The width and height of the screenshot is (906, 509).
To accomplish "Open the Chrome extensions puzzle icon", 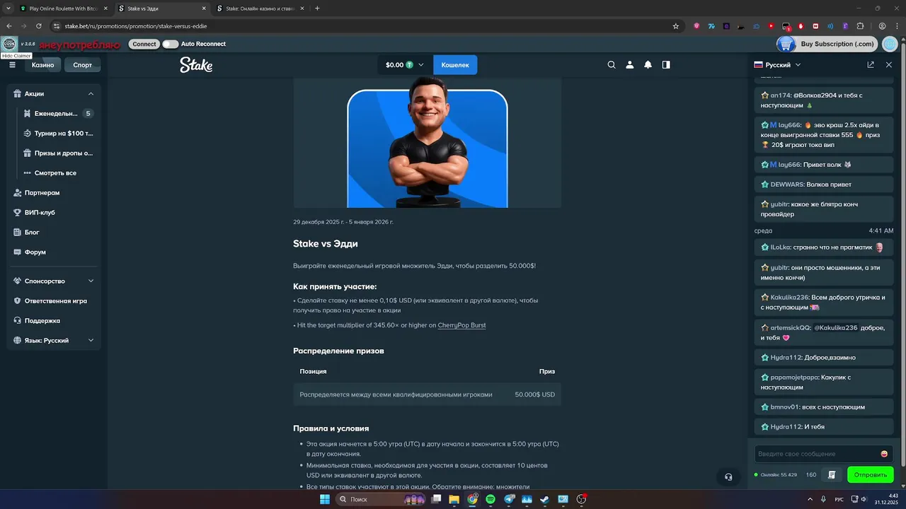I will coord(860,26).
